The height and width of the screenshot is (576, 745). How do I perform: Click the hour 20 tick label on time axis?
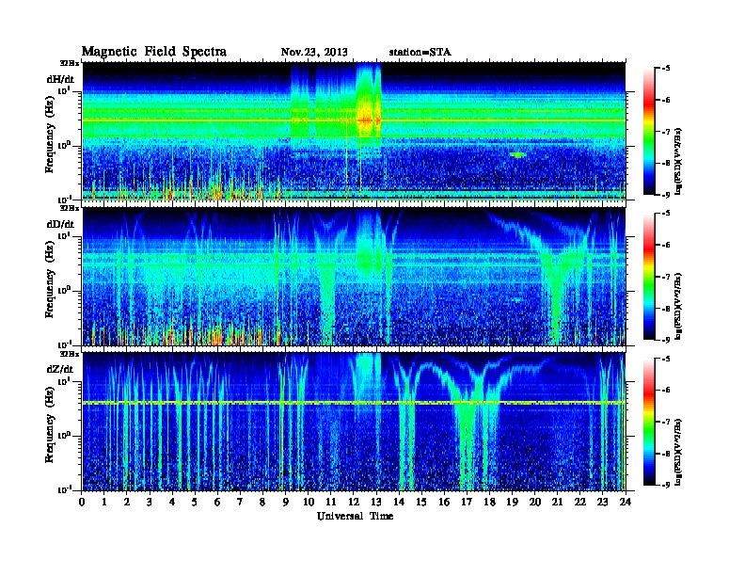click(x=535, y=503)
